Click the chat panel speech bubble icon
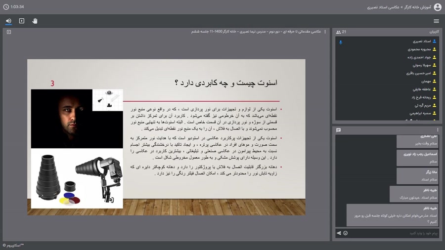 pos(338,130)
